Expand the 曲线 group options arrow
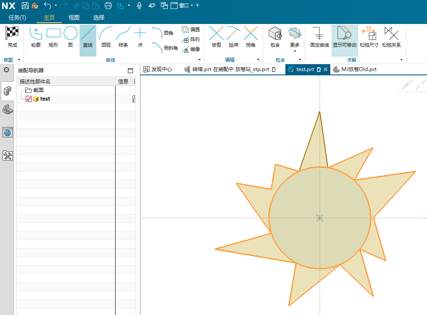 click(x=199, y=60)
